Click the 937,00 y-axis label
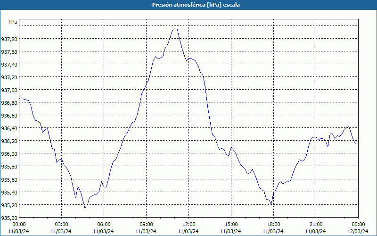Screen dimensions: 377x236 tap(9, 90)
